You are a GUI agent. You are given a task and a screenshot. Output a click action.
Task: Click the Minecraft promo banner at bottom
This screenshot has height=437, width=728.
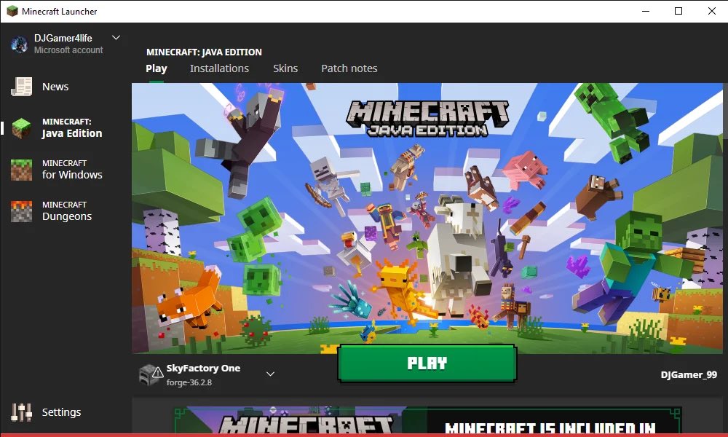pos(427,420)
